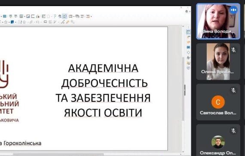Click the slide line 'ТА ЗАБЕЗПЕЧЕННЯ'

(103, 98)
